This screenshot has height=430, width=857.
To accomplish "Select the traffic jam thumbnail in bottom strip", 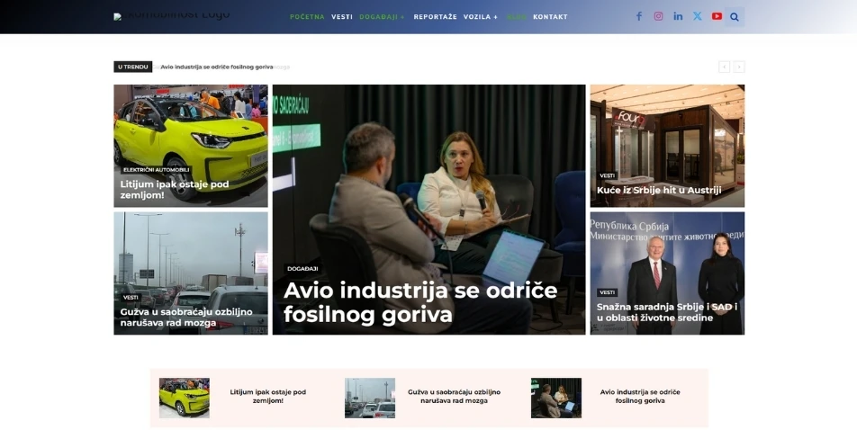I will click(x=369, y=398).
